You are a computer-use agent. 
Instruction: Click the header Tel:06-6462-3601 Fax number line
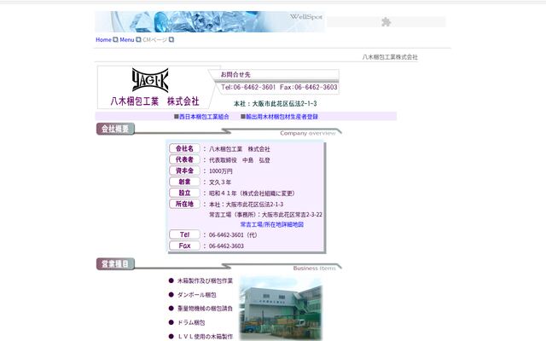(x=279, y=87)
